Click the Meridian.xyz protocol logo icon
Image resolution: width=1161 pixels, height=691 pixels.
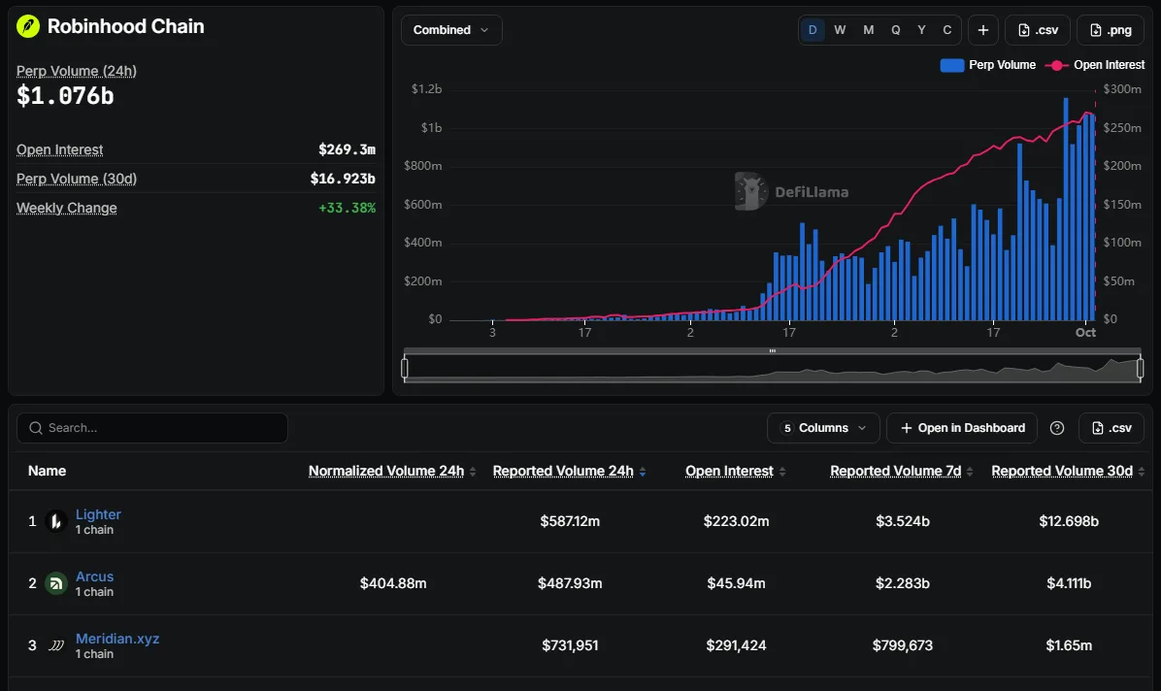click(55, 645)
